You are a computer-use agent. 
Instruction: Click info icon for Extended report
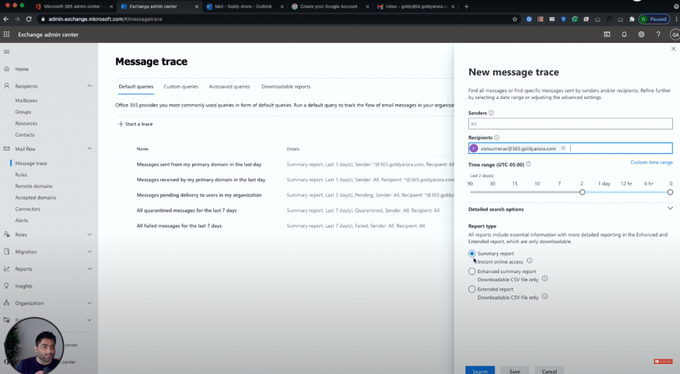point(545,296)
